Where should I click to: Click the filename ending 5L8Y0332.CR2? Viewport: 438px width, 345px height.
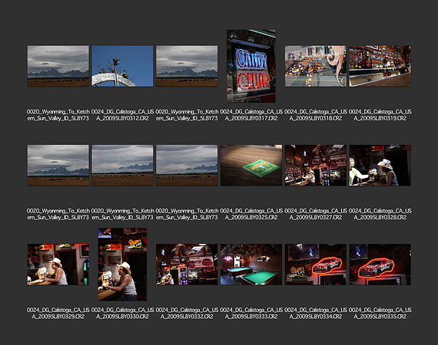point(187,314)
